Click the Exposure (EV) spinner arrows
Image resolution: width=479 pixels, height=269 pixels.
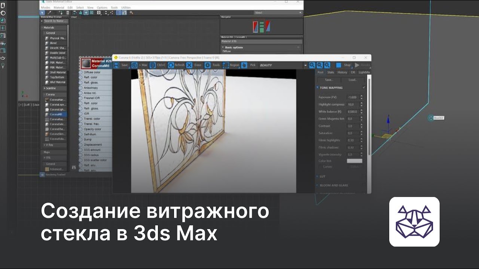tap(361, 97)
